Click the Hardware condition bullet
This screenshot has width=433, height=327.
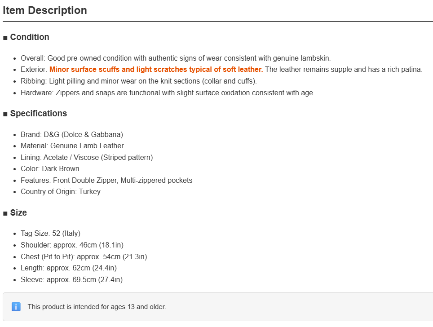(168, 93)
